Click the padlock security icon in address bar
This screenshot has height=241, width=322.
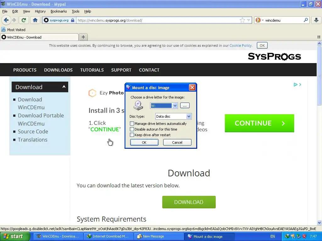click(x=73, y=20)
